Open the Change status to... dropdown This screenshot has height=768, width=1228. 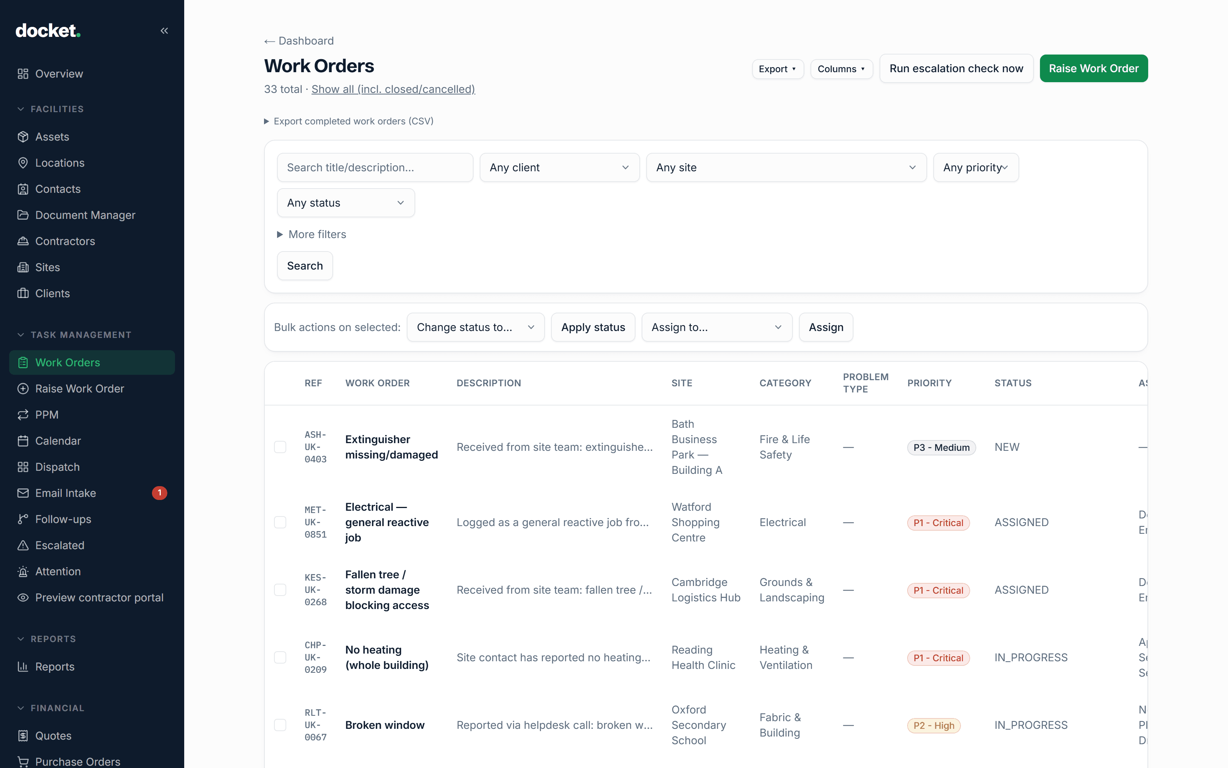475,327
